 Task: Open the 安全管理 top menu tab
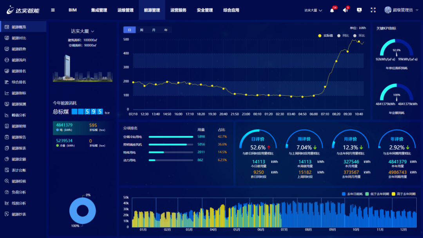pyautogui.click(x=205, y=10)
